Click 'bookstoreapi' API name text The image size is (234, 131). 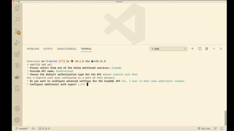point(65,71)
